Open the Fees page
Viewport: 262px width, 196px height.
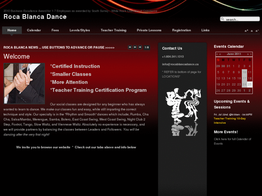(x=55, y=30)
